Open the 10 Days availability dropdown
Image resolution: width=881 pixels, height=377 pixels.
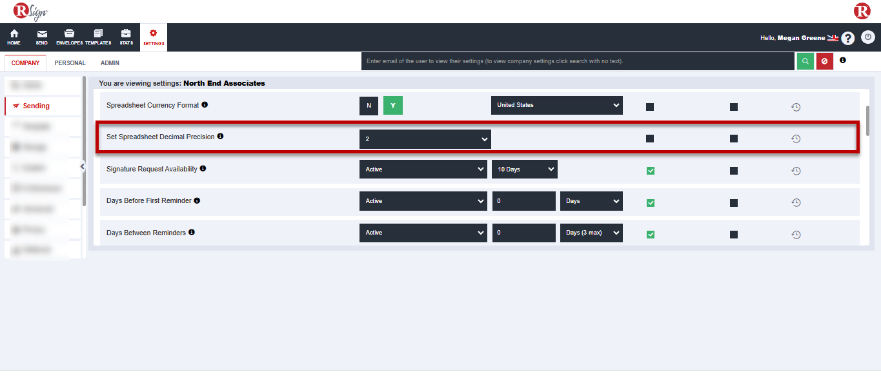coord(524,169)
